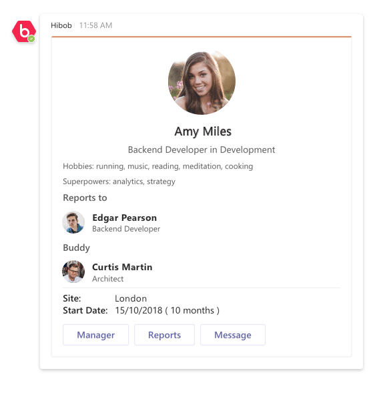This screenshot has height=403, width=389.
Task: Select the name Amy Miles
Action: click(203, 131)
